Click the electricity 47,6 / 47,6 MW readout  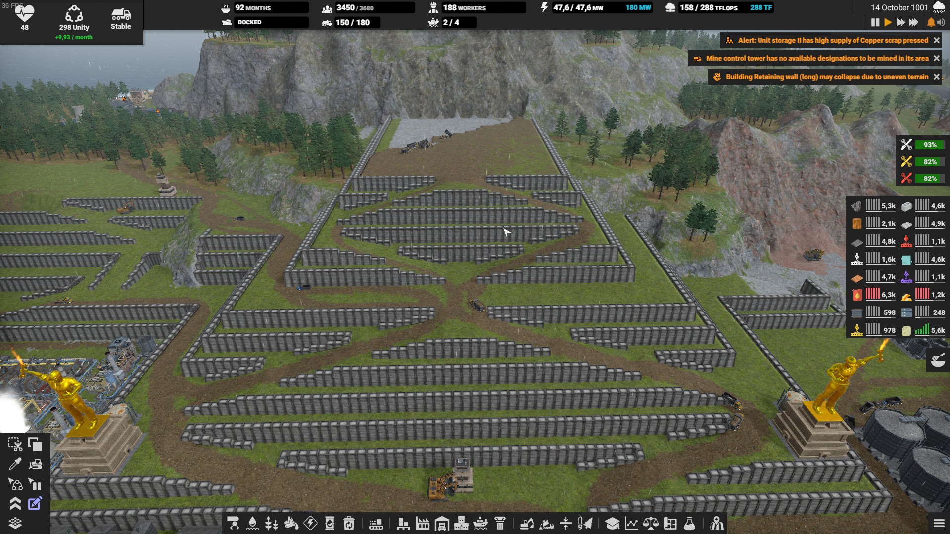[x=596, y=8]
